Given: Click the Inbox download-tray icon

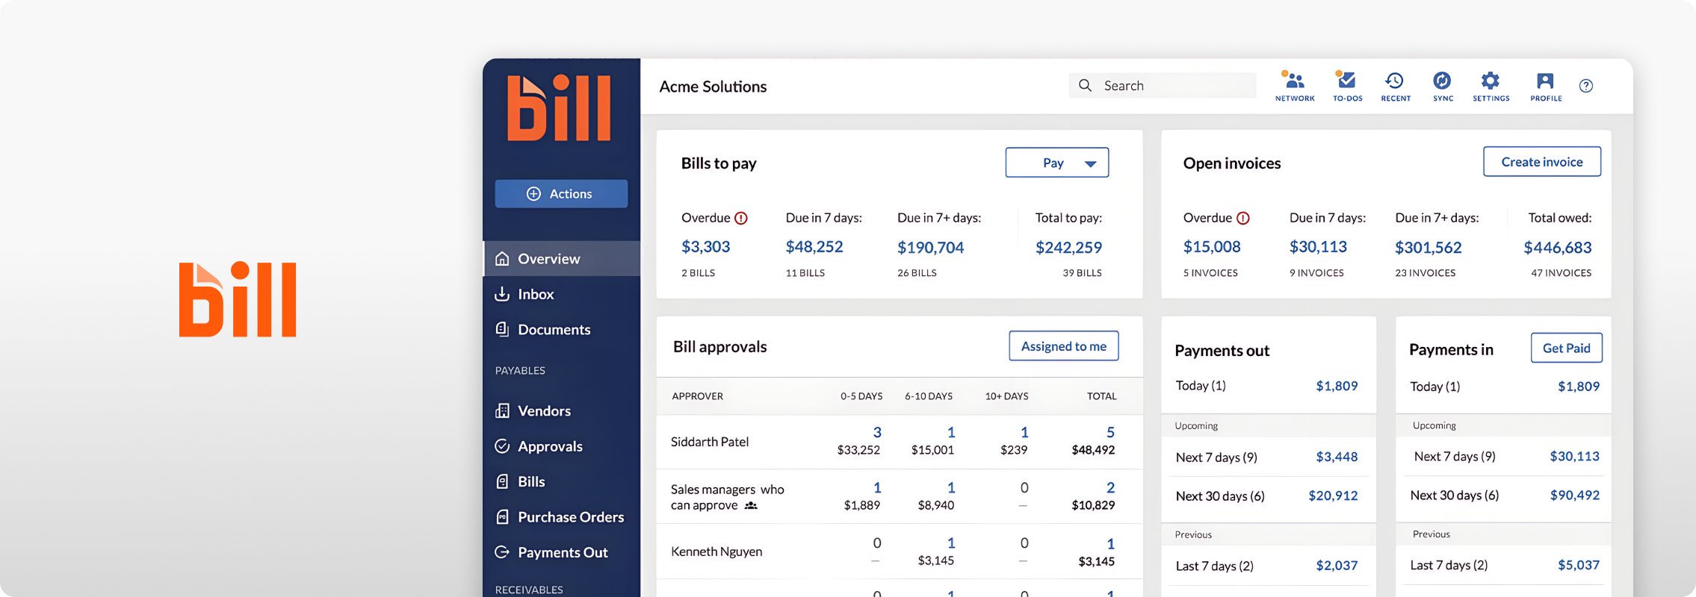Looking at the screenshot, I should pyautogui.click(x=502, y=294).
